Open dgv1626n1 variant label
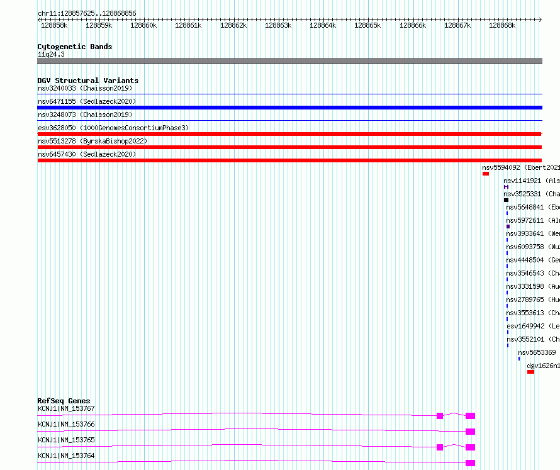This screenshot has height=470, width=560. 544,366
